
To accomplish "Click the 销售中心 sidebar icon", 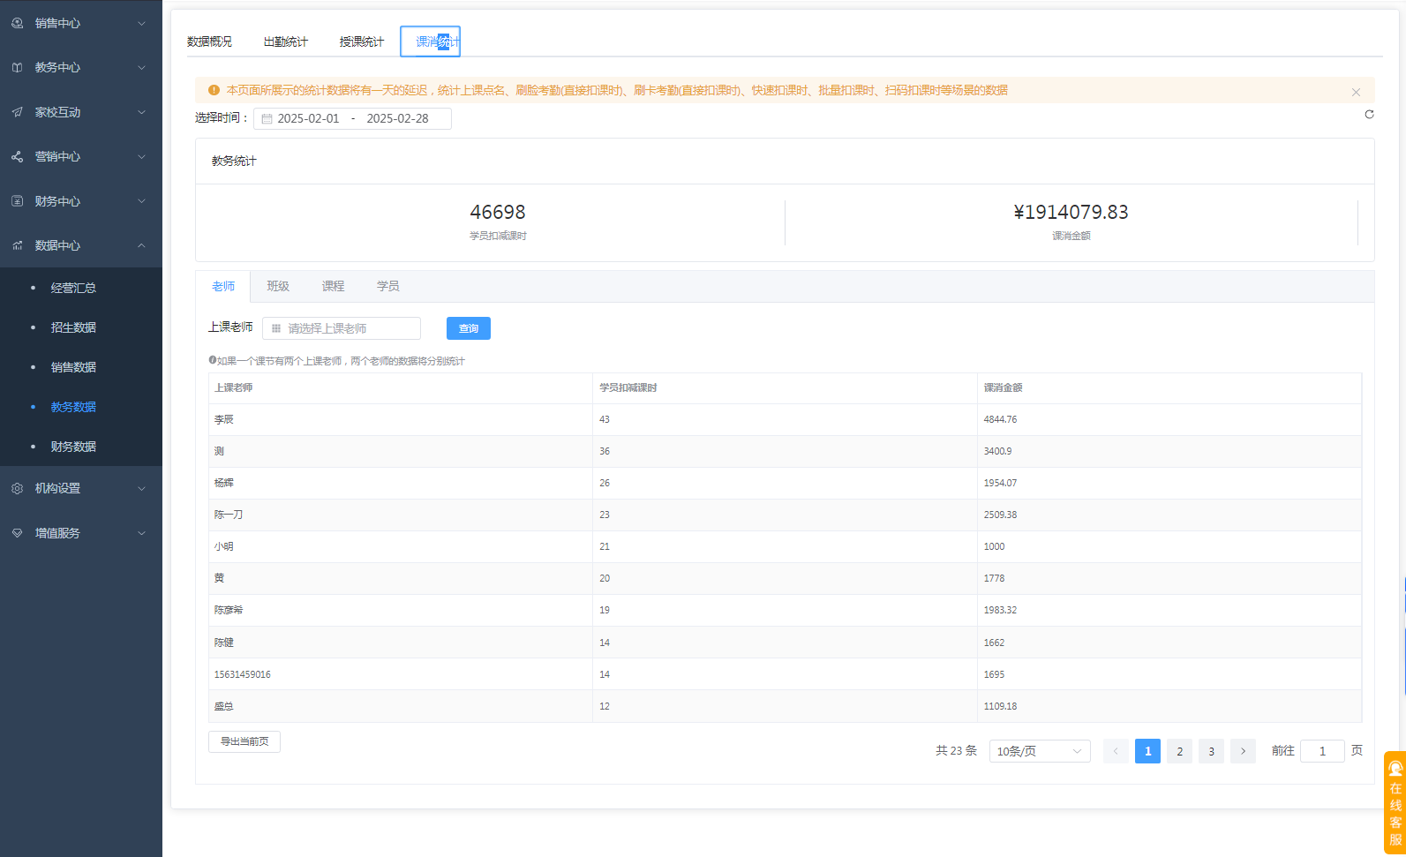I will [17, 23].
